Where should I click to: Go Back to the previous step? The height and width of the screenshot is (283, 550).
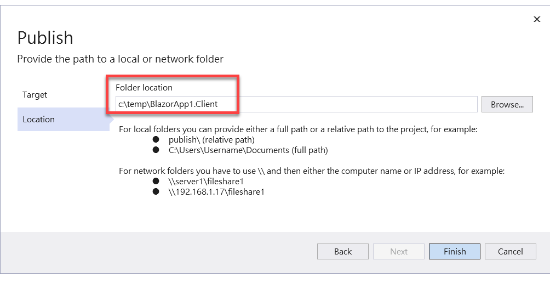pyautogui.click(x=343, y=251)
